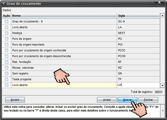Image resolution: width=167 pixels, height=120 pixels.
Task: Click the scroll down arrow of the table
Action: pyautogui.click(x=163, y=85)
